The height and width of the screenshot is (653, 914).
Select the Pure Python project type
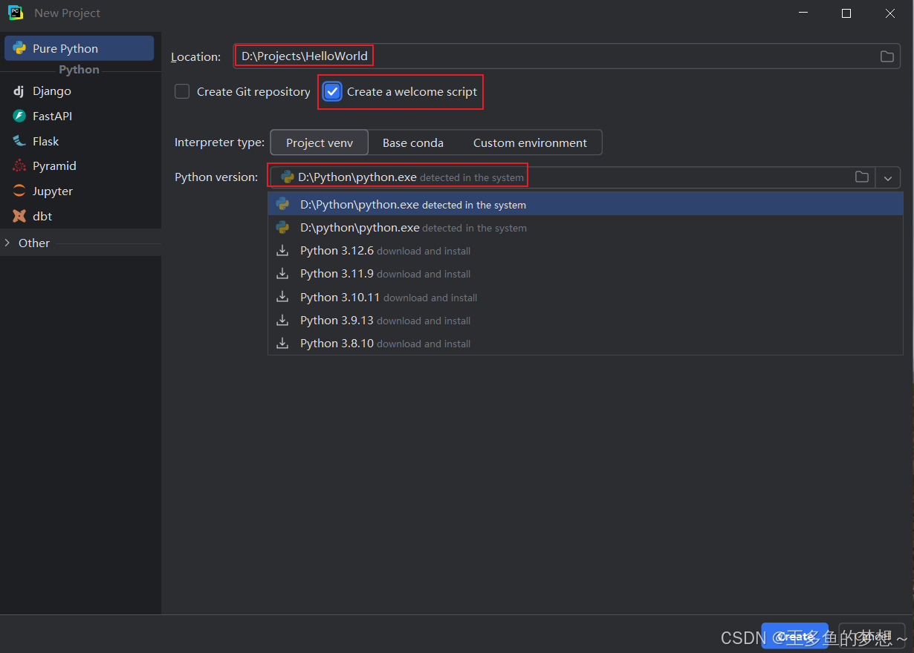tap(80, 48)
